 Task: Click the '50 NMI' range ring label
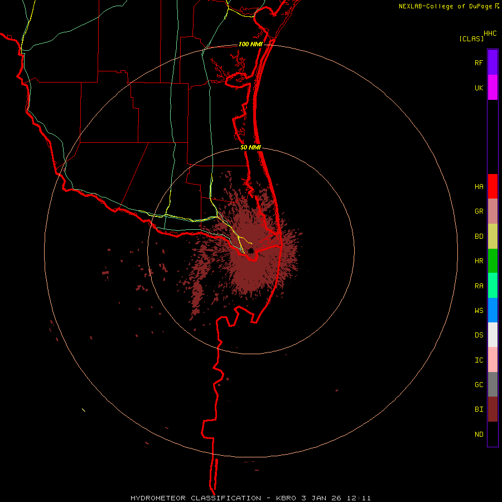coord(250,148)
